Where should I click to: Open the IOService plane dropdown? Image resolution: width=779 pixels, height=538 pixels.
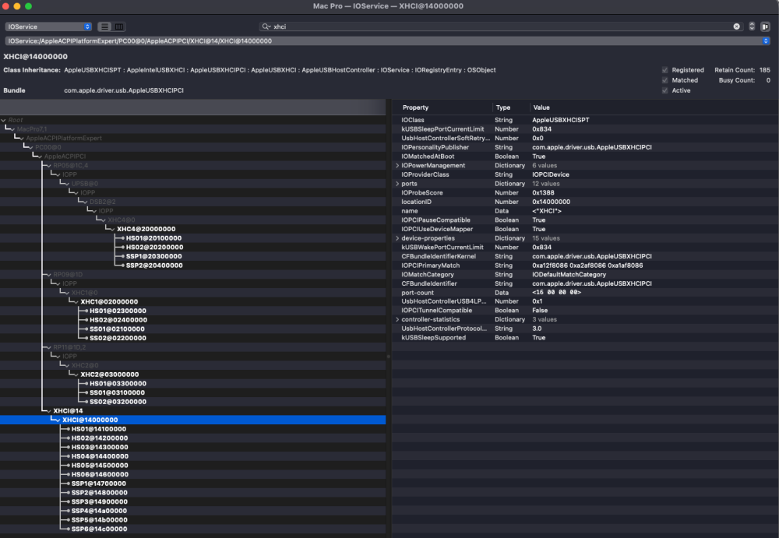pos(48,26)
